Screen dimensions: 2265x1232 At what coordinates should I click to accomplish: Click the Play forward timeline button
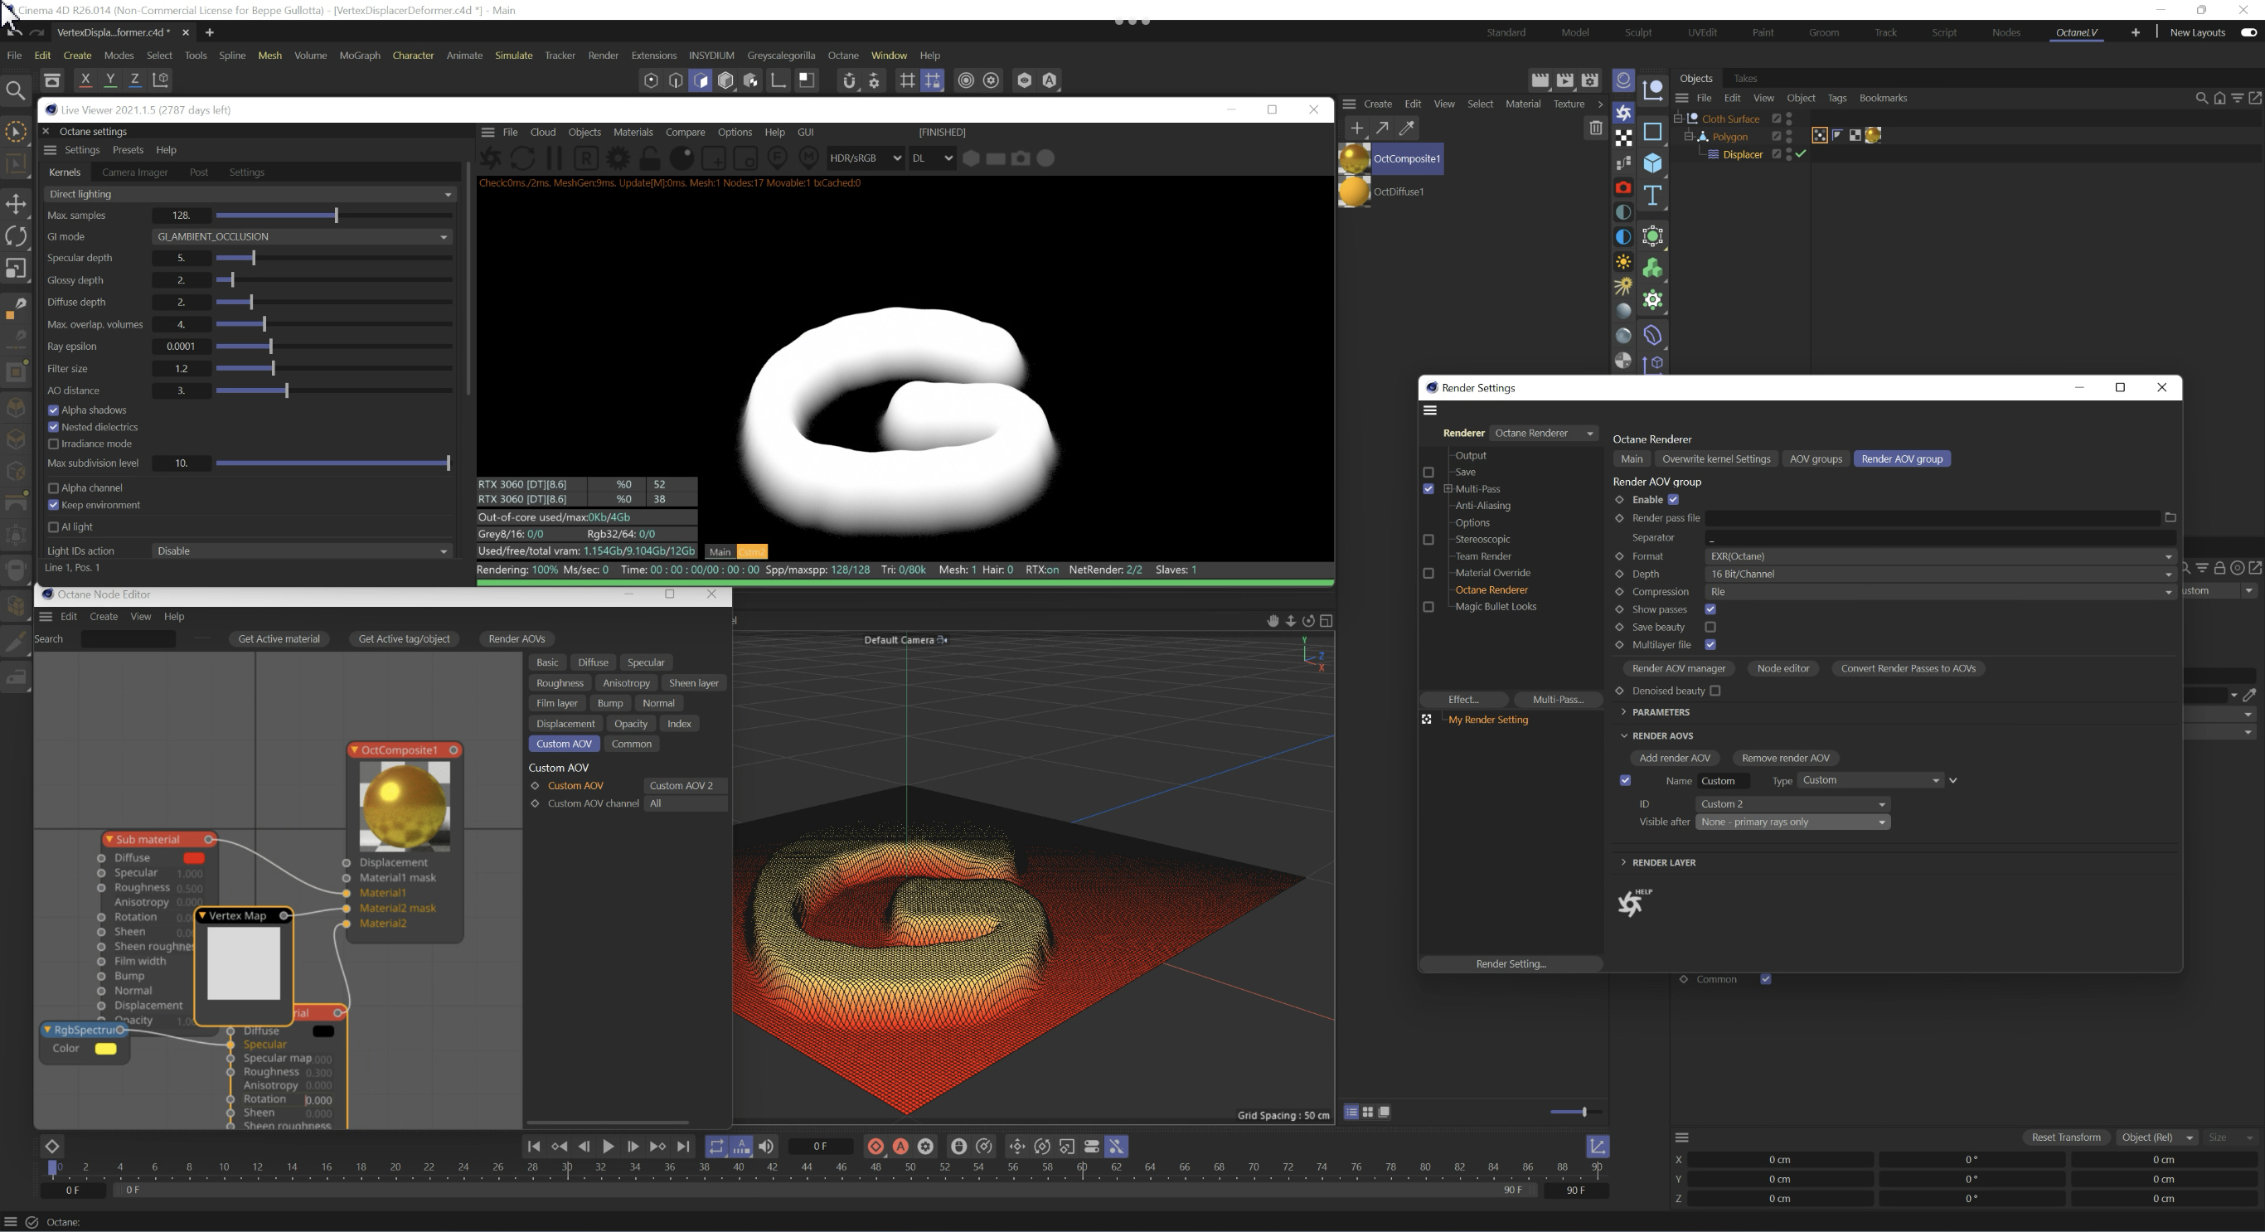608,1146
